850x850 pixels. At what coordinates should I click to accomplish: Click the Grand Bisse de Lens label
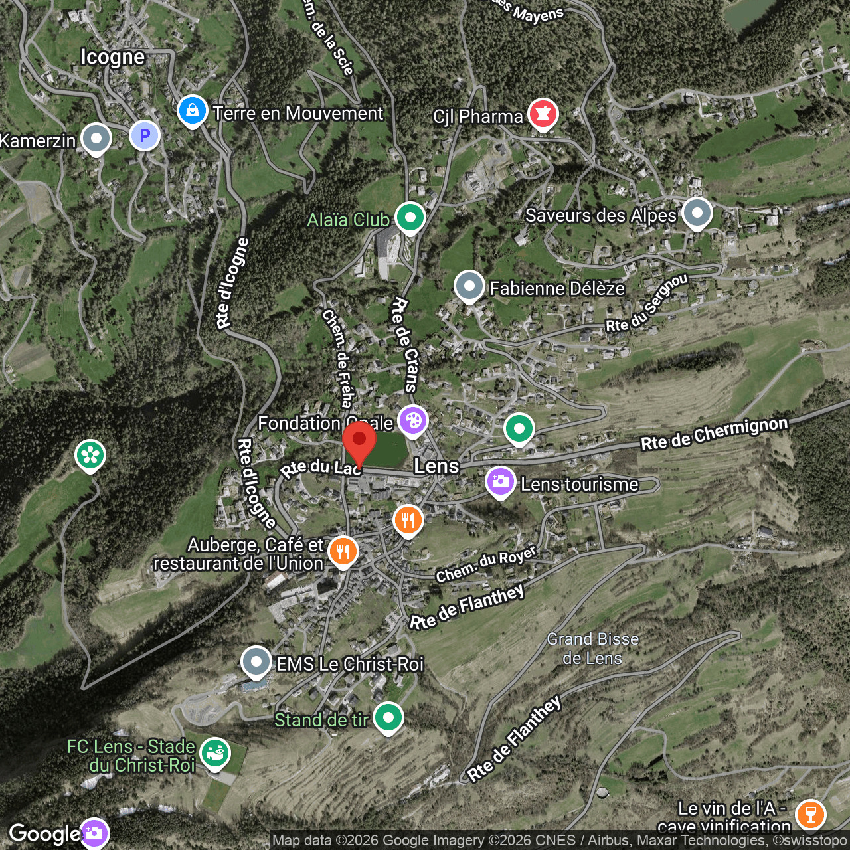click(x=592, y=648)
